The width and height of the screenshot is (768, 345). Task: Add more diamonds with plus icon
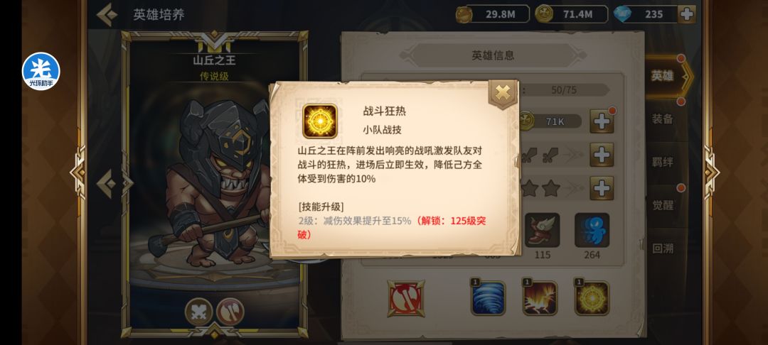point(687,14)
